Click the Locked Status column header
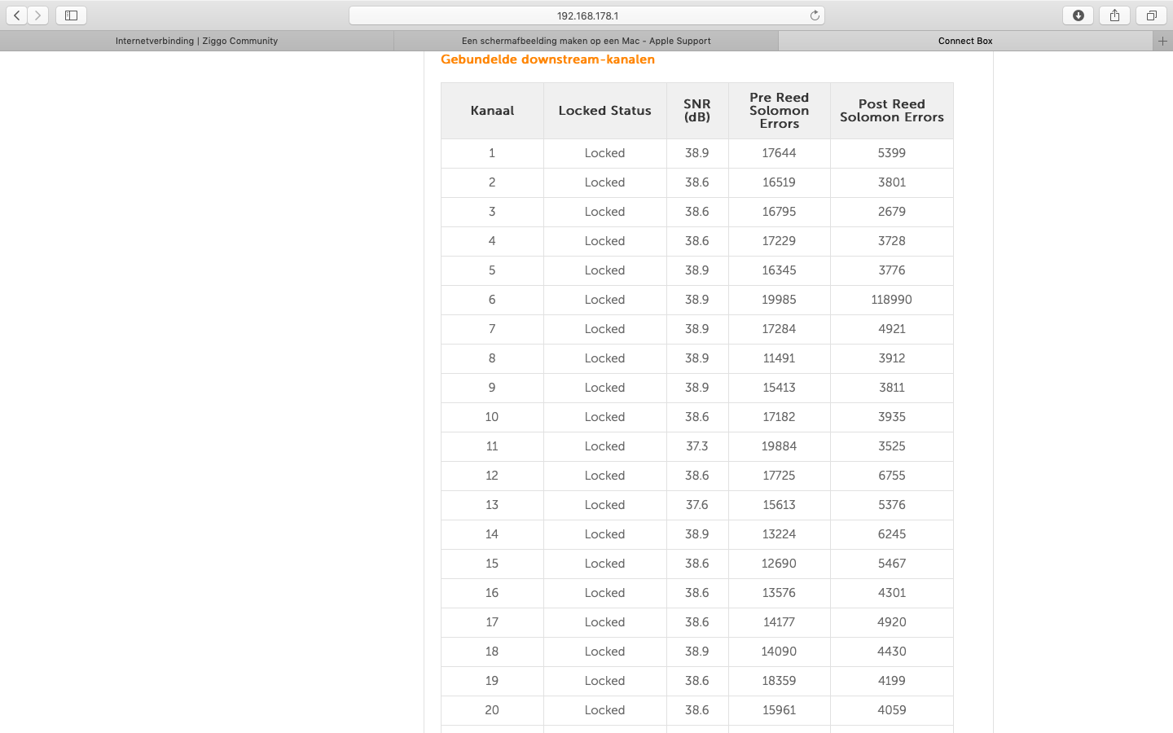 (x=604, y=111)
